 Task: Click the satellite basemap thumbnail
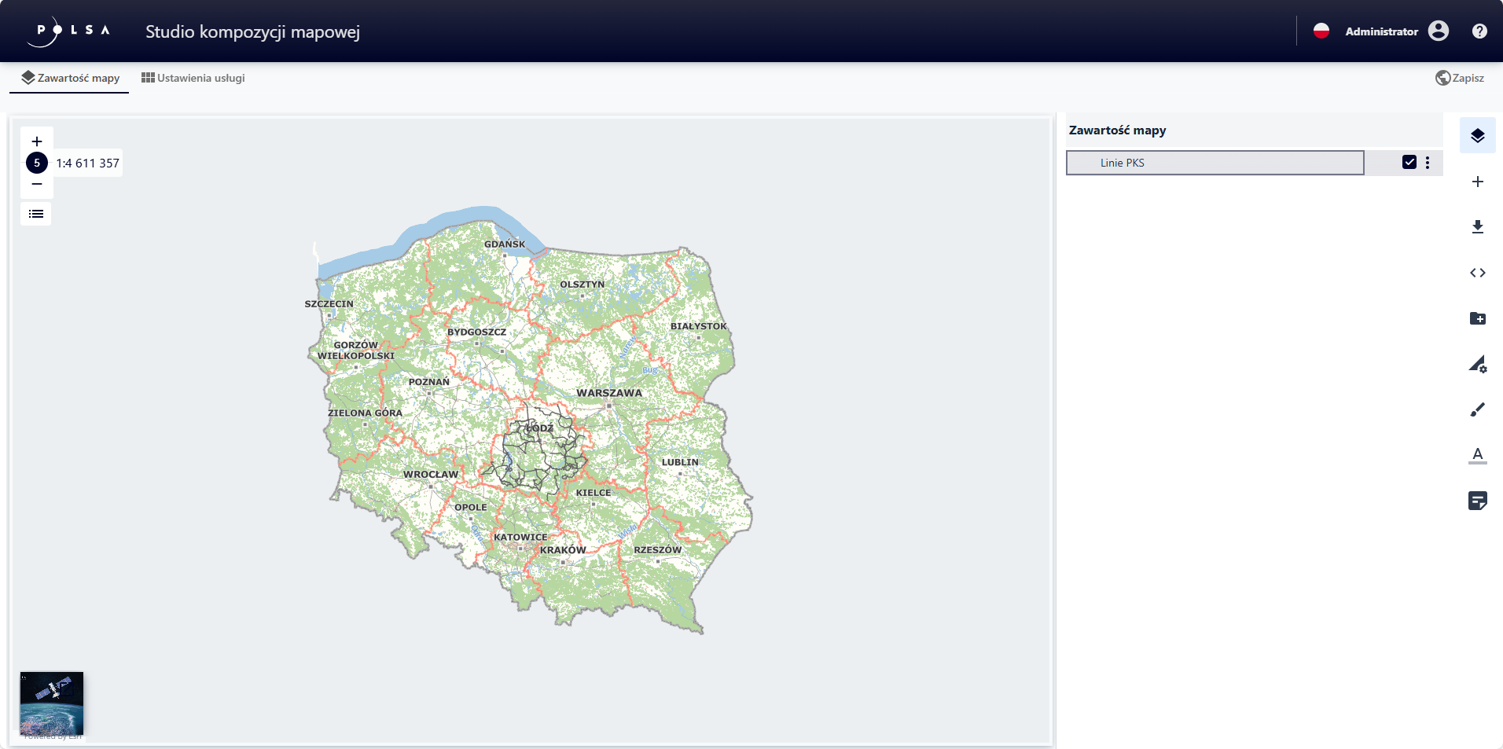[x=52, y=703]
